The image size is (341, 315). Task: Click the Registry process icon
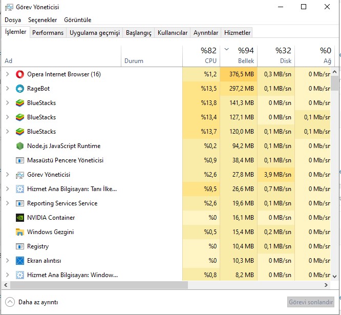point(20,246)
